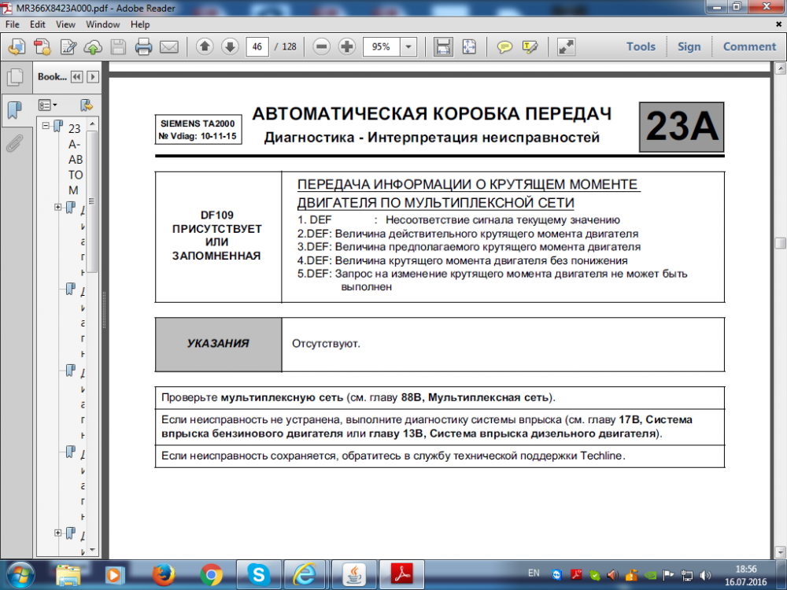787x590 pixels.
Task: Click the email envelope icon
Action: coord(169,46)
